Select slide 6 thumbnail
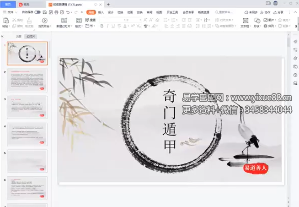 coord(27,188)
